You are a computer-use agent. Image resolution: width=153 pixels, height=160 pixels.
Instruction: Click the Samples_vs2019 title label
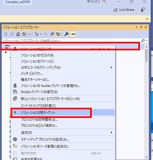(x=18, y=2)
